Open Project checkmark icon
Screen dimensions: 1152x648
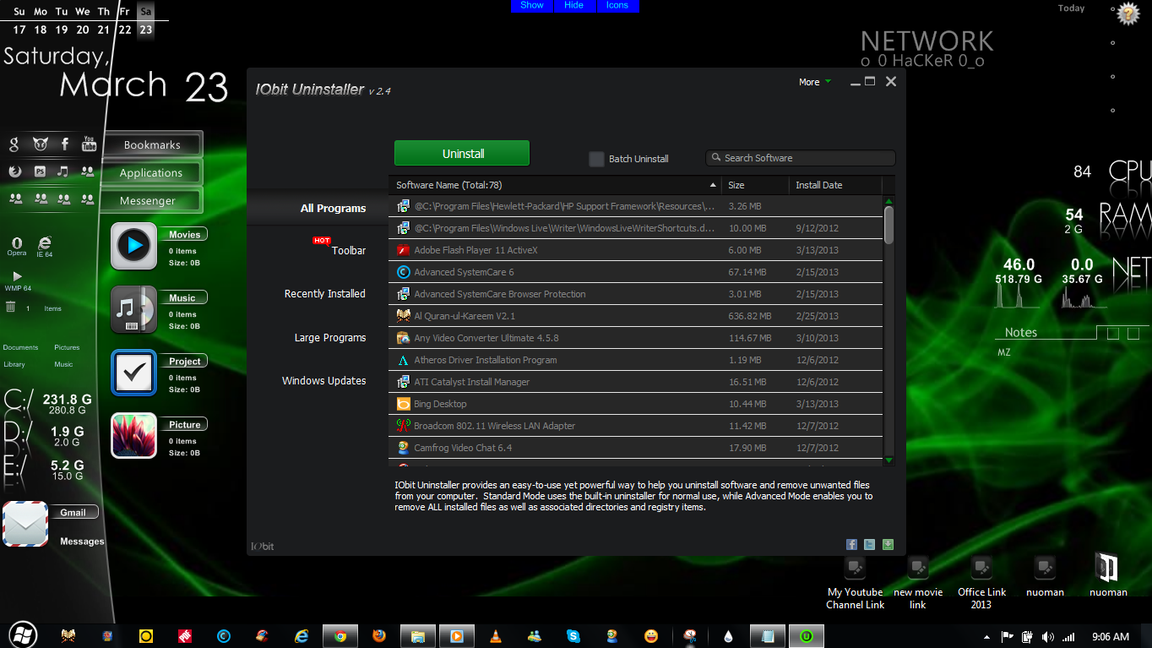pos(133,373)
